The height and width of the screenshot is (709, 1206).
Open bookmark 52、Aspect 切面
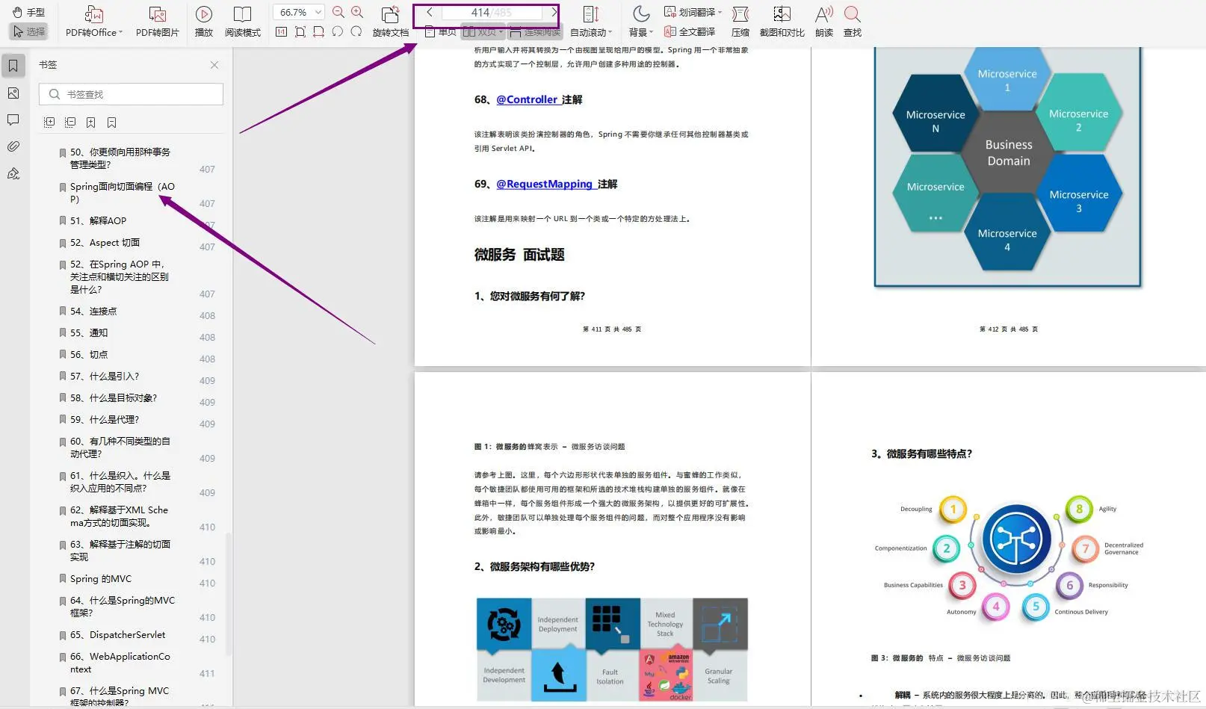105,242
